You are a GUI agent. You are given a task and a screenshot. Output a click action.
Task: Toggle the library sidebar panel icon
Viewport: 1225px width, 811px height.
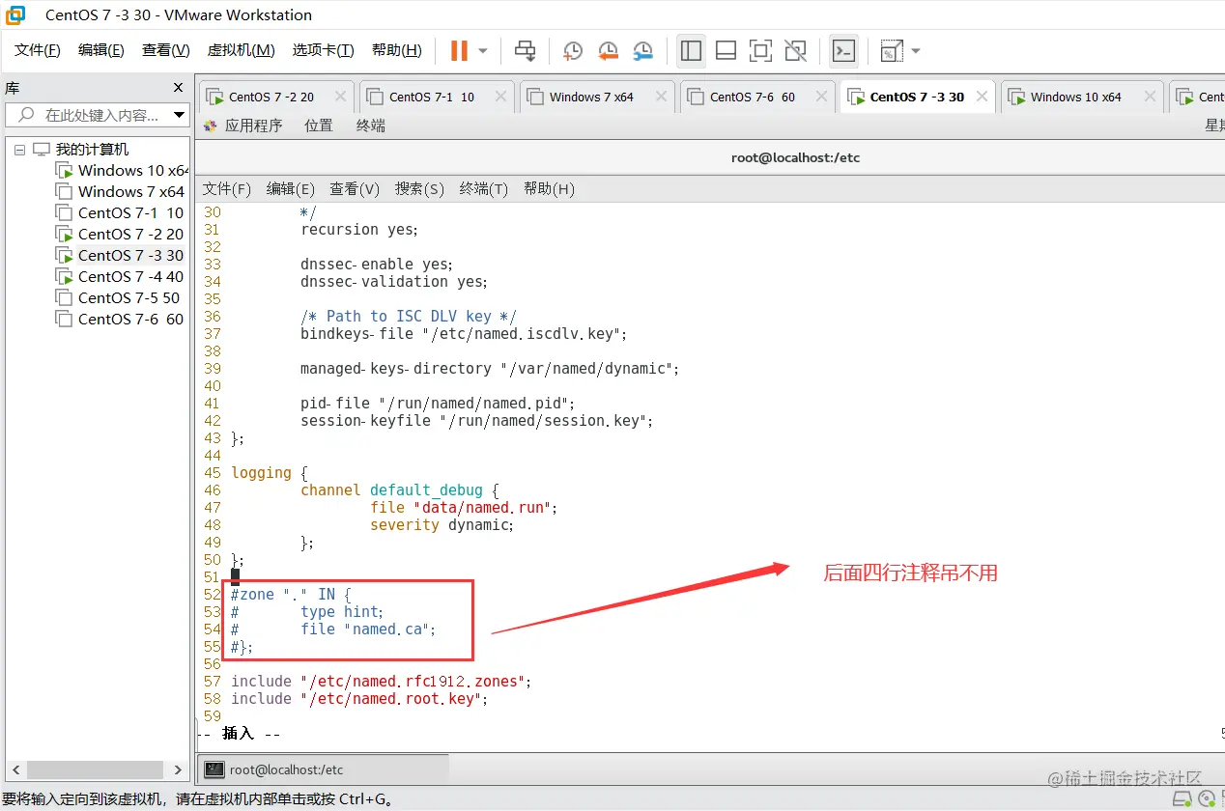tap(691, 50)
